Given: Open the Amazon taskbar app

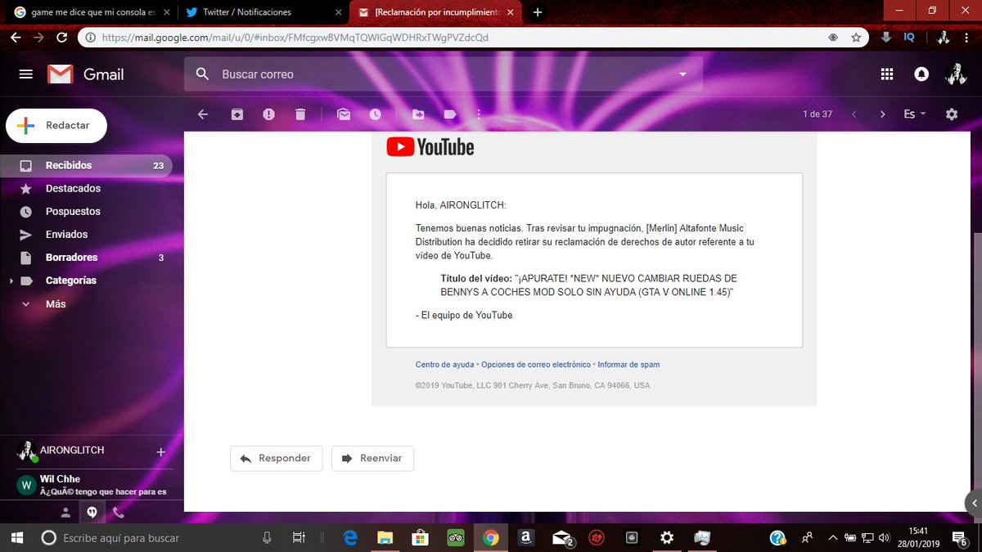Looking at the screenshot, I should click(525, 538).
